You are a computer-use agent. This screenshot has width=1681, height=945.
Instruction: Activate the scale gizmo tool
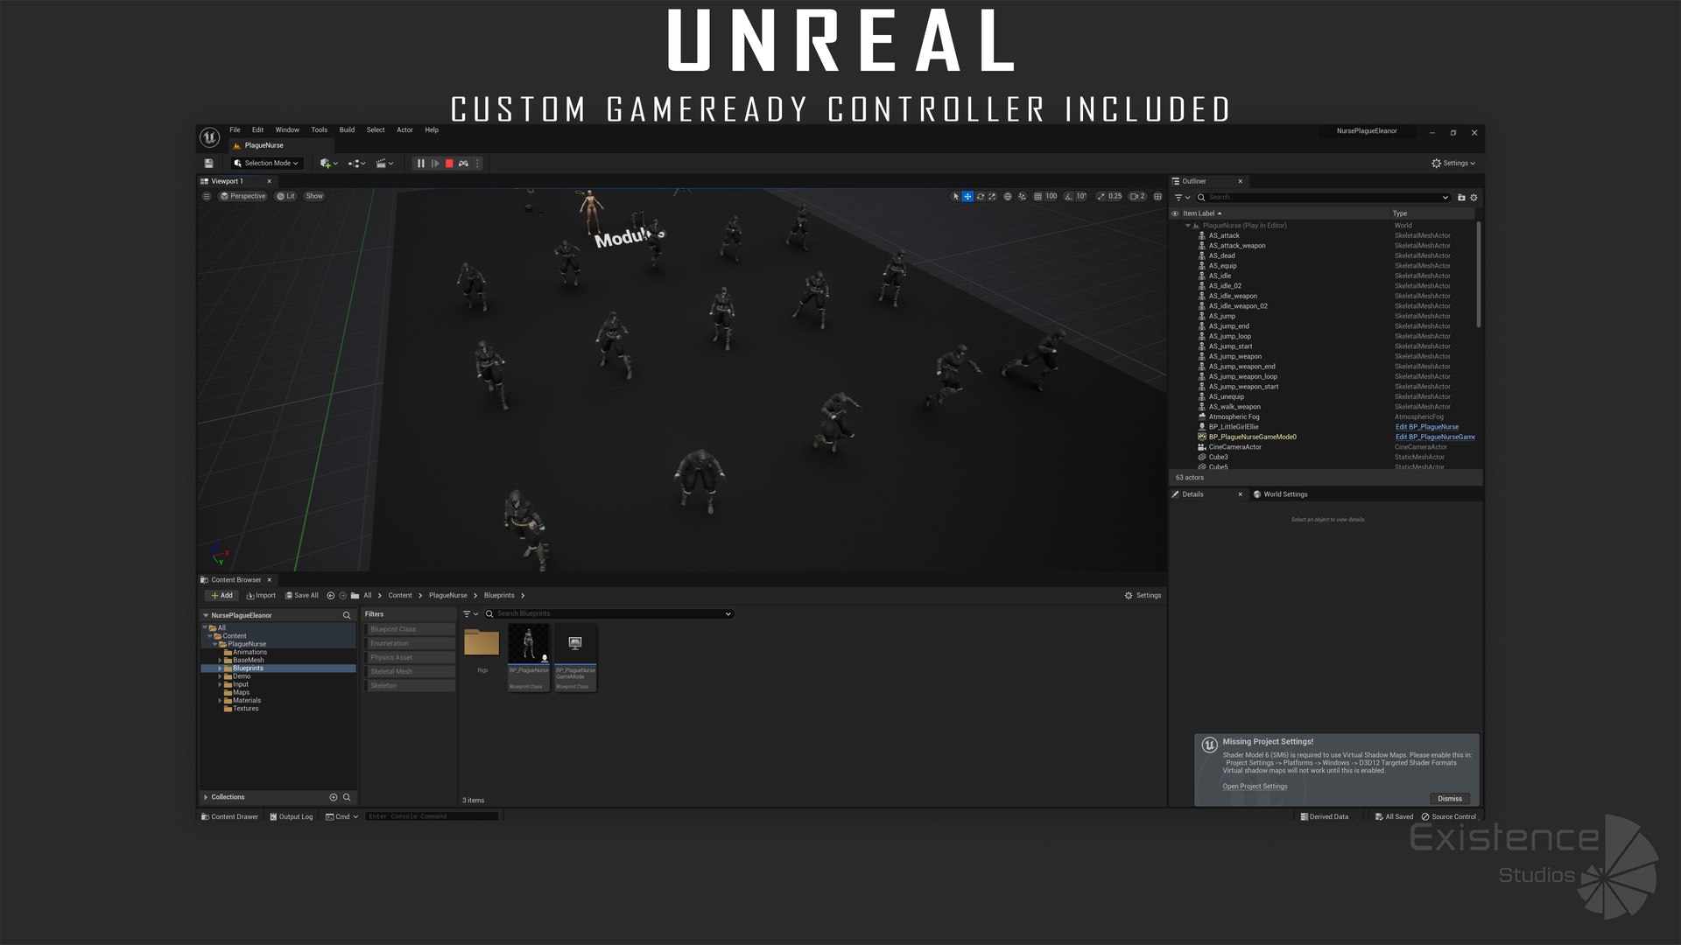pyautogui.click(x=992, y=197)
